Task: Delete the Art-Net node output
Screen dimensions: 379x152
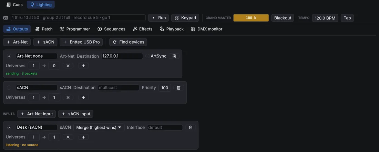Action: point(174,56)
